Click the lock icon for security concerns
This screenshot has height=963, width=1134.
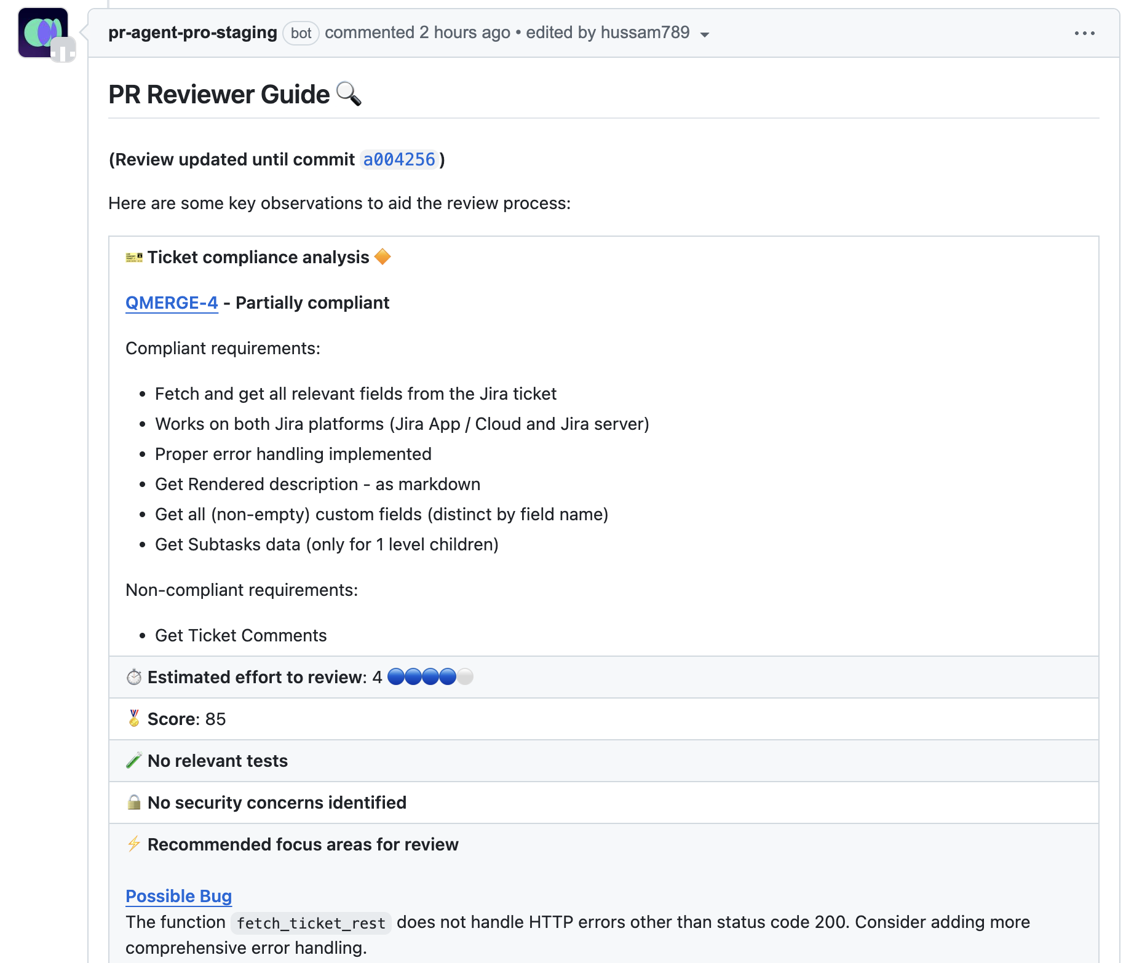(x=134, y=802)
